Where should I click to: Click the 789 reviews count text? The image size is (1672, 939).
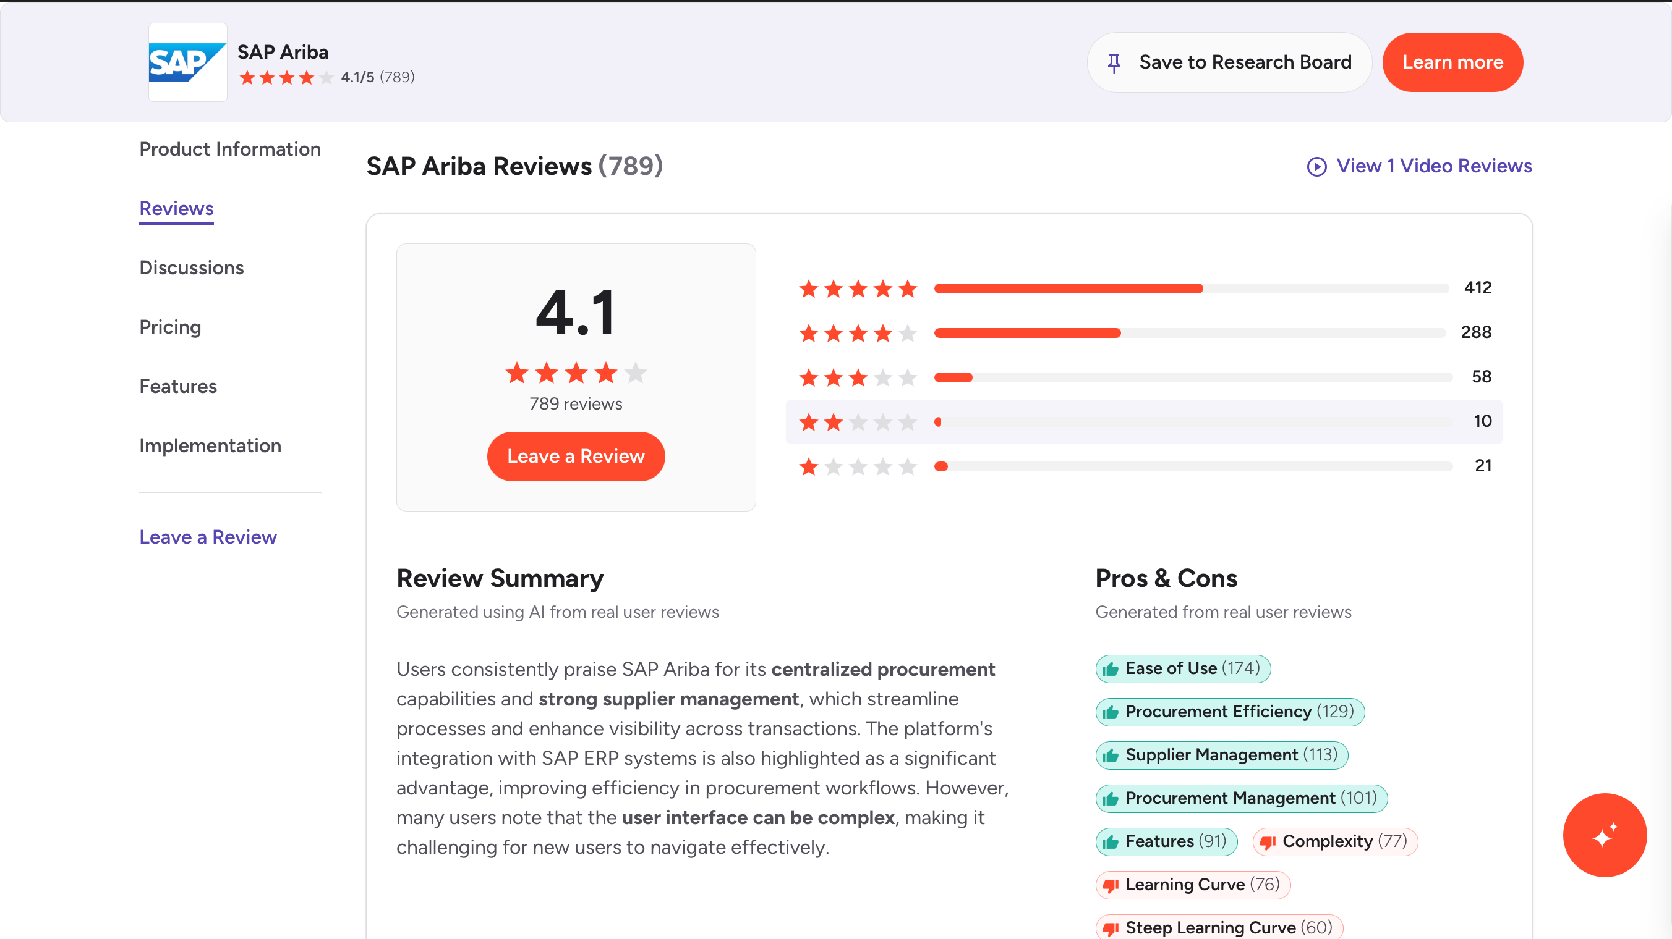point(576,404)
